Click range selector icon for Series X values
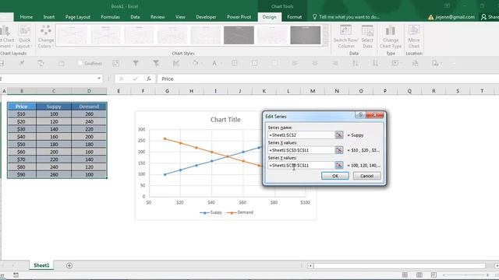The height and width of the screenshot is (280, 499). [x=339, y=150]
